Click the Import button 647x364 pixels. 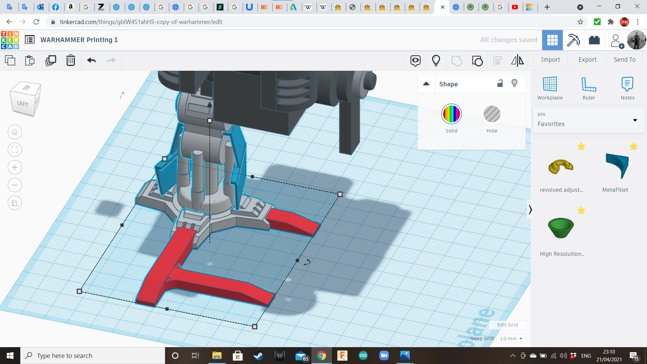pyautogui.click(x=550, y=60)
